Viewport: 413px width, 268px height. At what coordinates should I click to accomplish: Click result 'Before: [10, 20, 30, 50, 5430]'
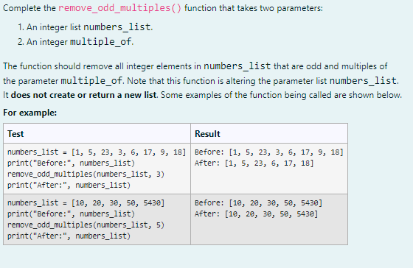pyautogui.click(x=258, y=202)
